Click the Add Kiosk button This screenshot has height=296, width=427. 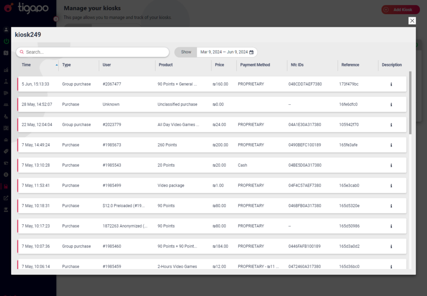pos(400,9)
